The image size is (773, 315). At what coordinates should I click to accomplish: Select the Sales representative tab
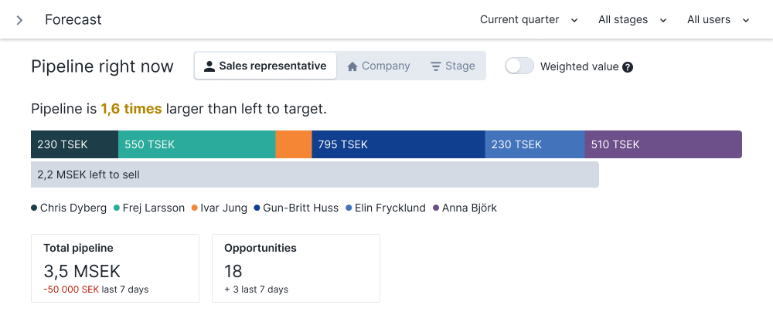coord(265,66)
